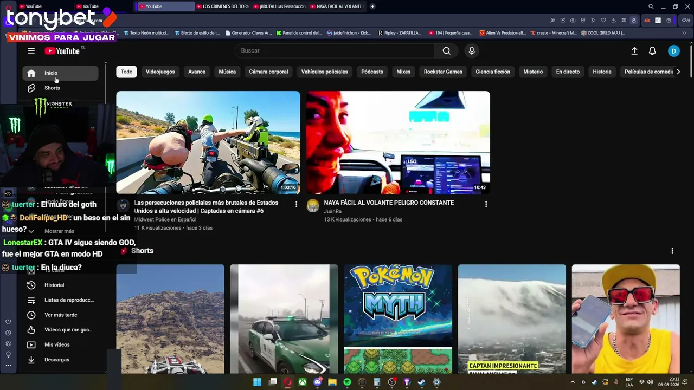Open the account avatar menu

[673, 51]
